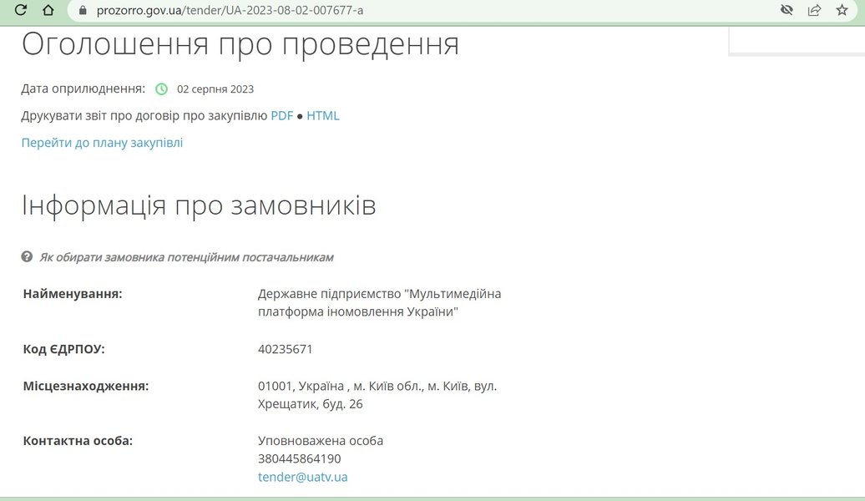Bookmark this page with the star icon

coord(842,11)
